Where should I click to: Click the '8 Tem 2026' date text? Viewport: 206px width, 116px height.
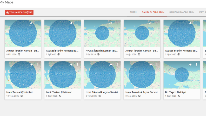(x=91, y=96)
